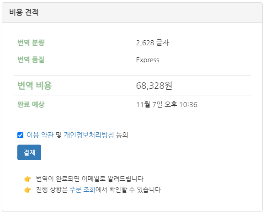Click the 번역 품질 label
This screenshot has width=266, height=216.
31,60
